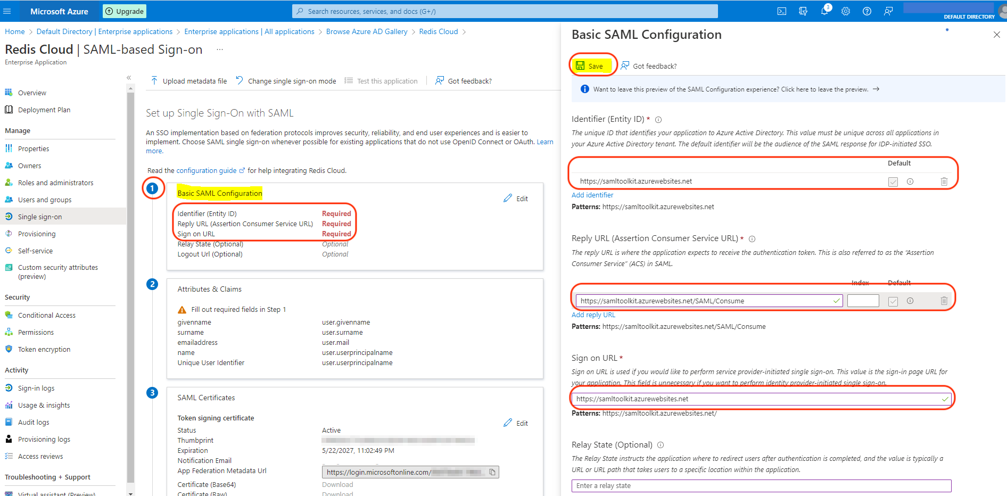
Task: Toggle Default checkbox for identifier
Action: (893, 182)
